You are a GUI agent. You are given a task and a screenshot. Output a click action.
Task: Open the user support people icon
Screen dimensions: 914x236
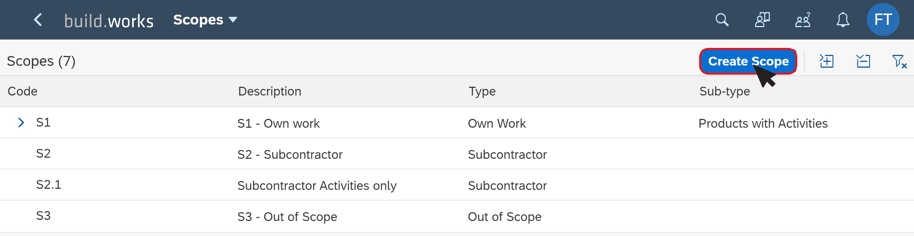[802, 20]
